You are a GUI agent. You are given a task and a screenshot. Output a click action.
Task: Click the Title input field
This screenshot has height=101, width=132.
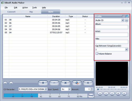coord(112,42)
